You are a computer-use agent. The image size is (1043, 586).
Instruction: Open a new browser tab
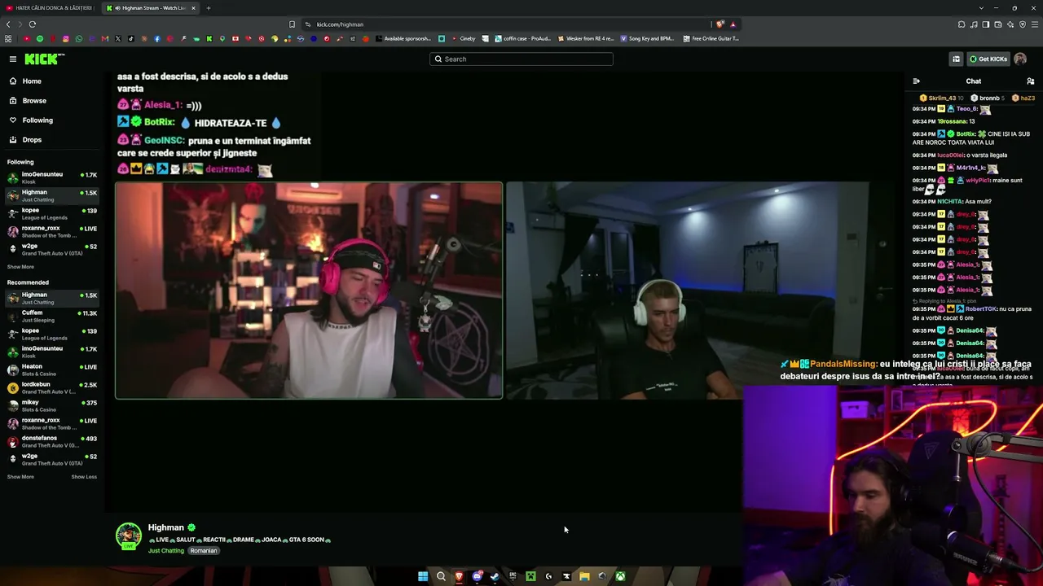click(208, 8)
